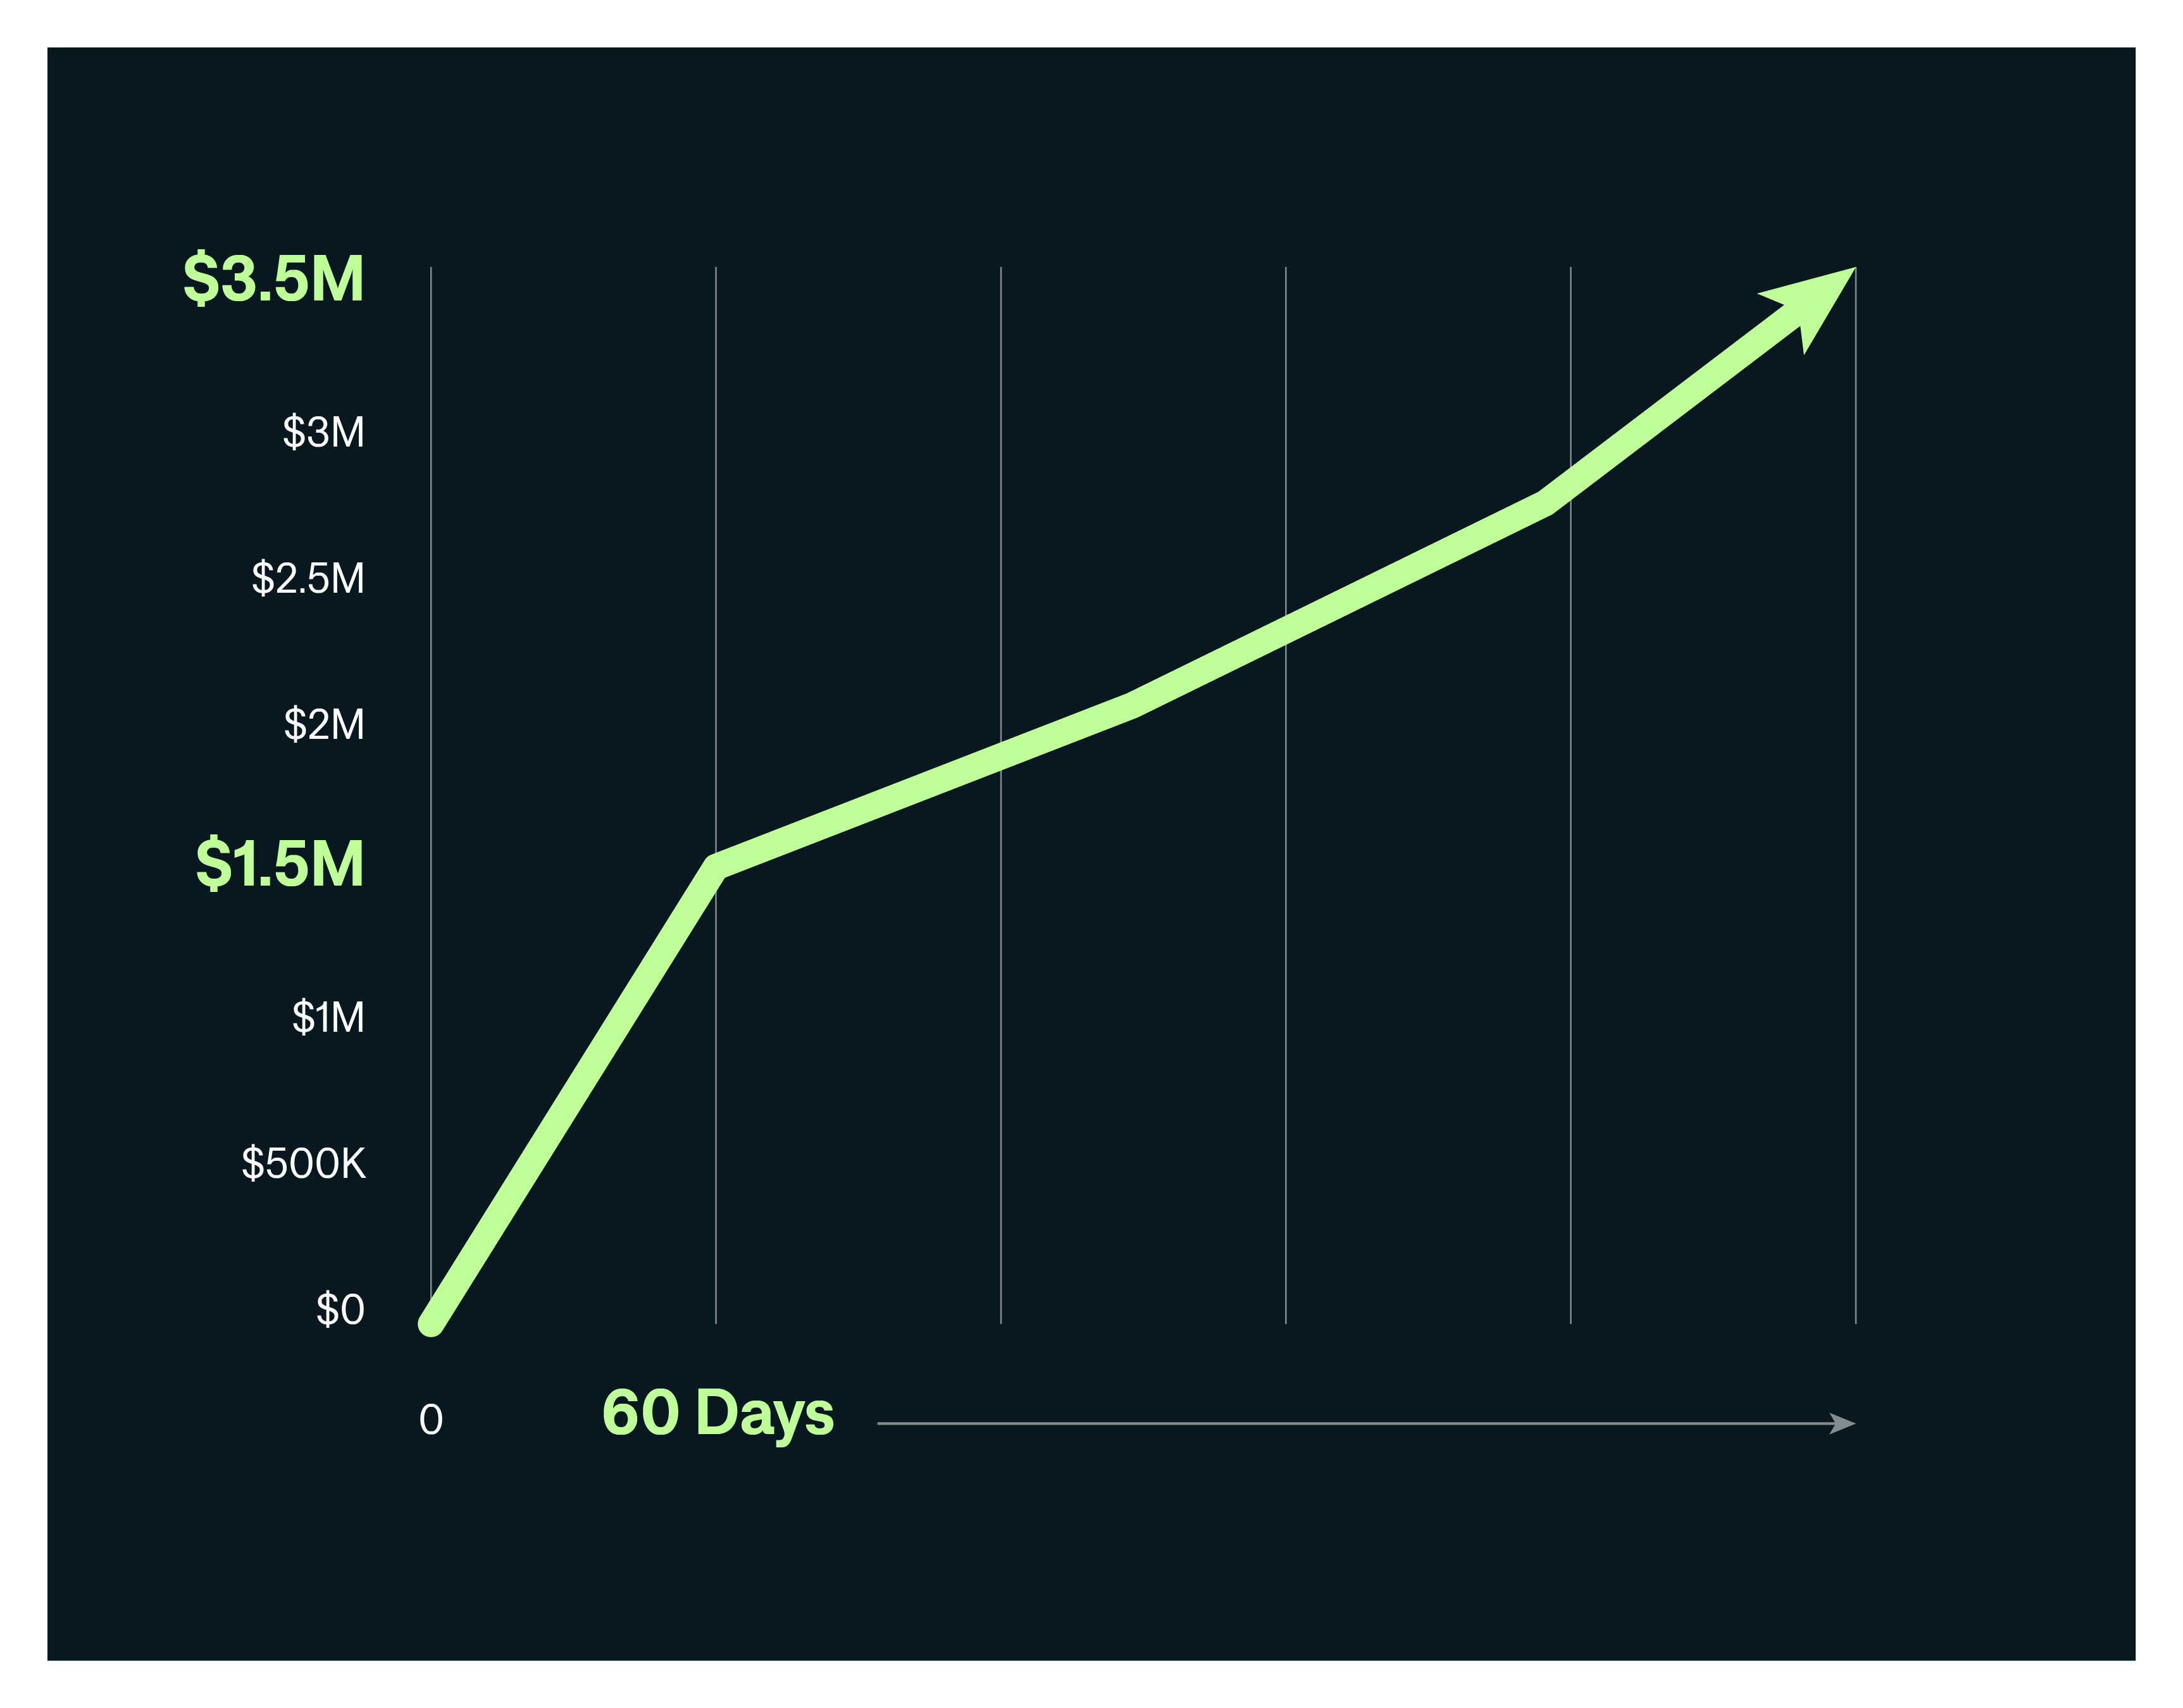Select the highlighted $3.5M axis label

click(273, 278)
